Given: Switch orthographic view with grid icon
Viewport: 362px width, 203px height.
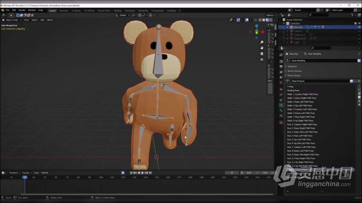Looking at the screenshot, I should pos(262,59).
